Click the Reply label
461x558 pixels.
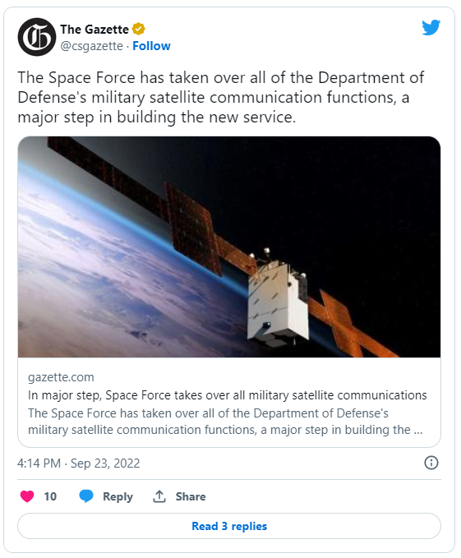pyautogui.click(x=118, y=496)
